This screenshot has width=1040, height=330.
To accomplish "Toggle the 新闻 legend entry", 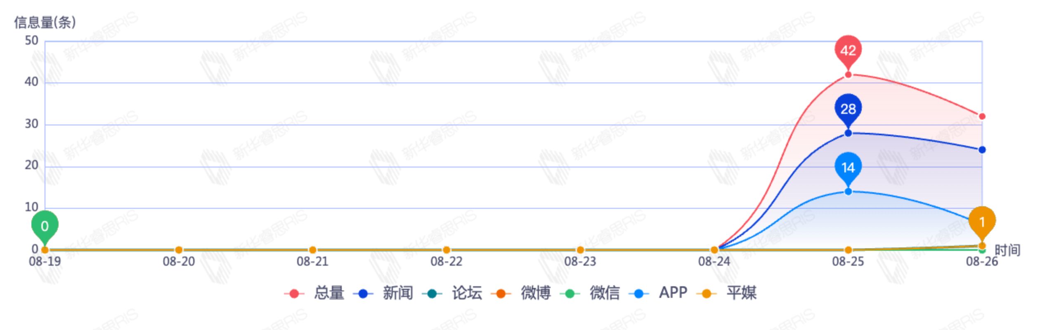I will click(384, 293).
